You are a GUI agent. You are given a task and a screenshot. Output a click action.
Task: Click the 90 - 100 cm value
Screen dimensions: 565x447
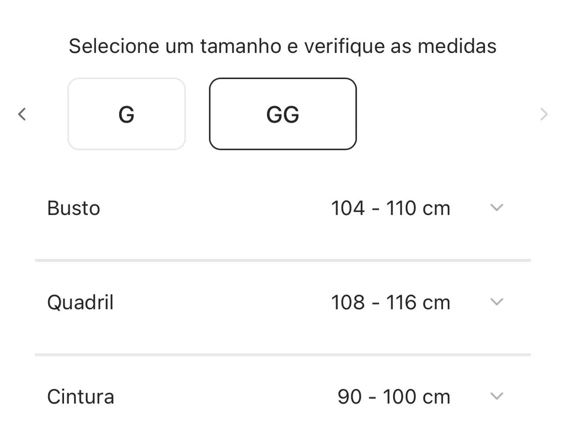(394, 397)
